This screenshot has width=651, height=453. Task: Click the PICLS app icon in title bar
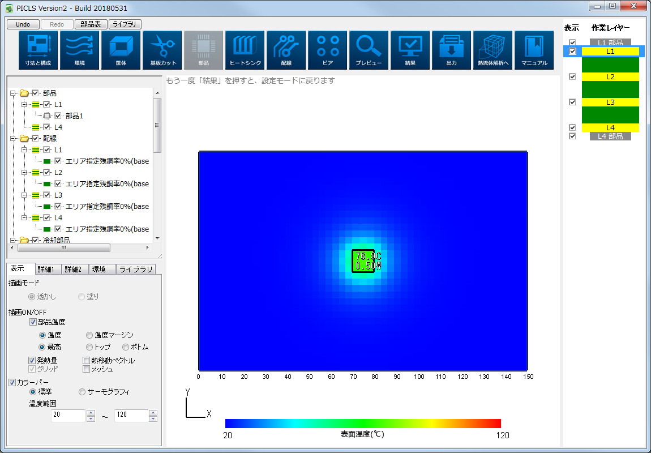8,8
